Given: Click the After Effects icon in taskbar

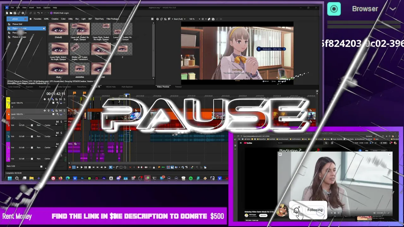Looking at the screenshot, I should coord(104,178).
